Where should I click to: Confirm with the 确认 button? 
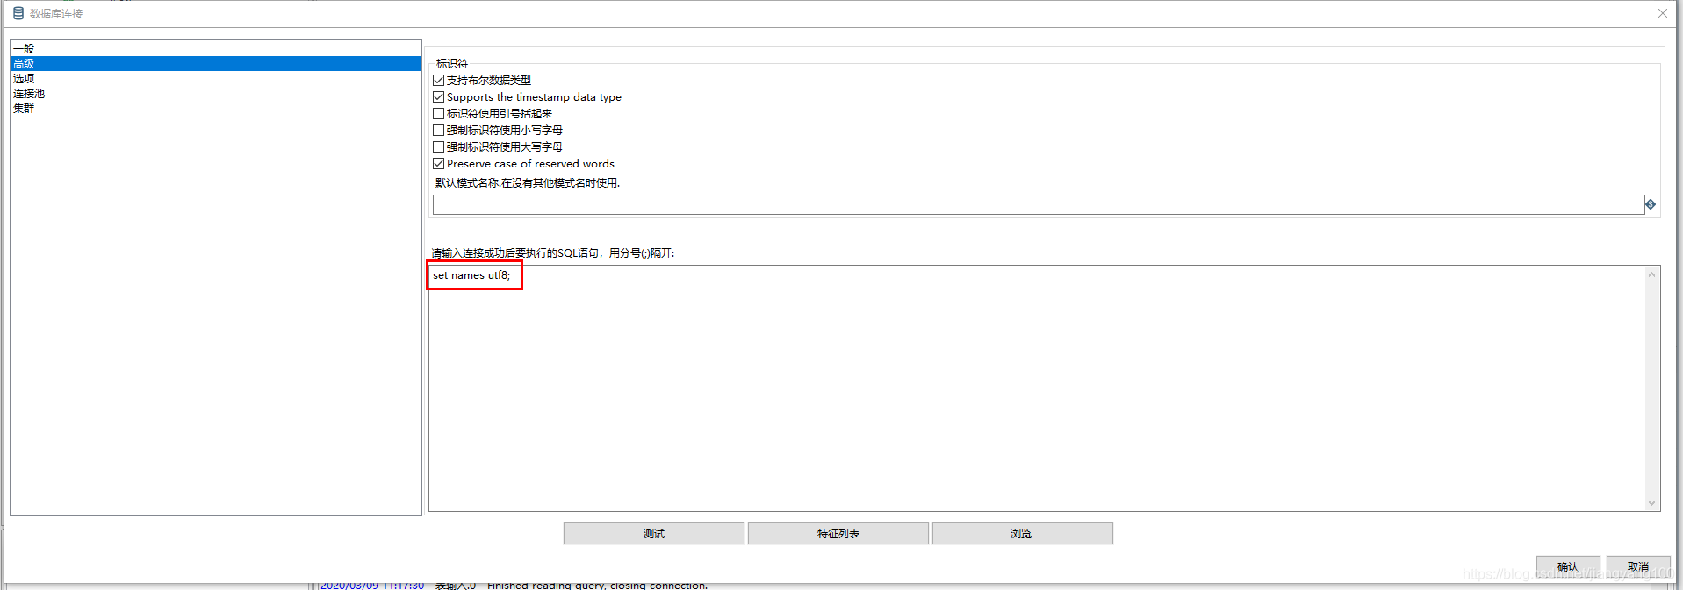pos(1568,567)
